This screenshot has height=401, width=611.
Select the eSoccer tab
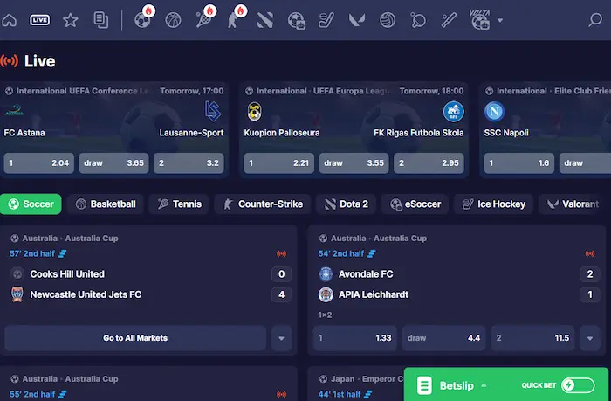click(x=415, y=204)
